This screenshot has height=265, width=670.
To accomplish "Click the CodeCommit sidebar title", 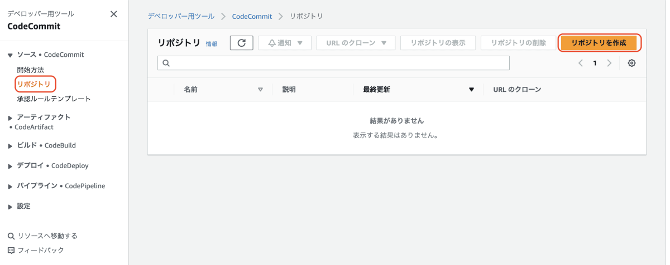I will (34, 26).
